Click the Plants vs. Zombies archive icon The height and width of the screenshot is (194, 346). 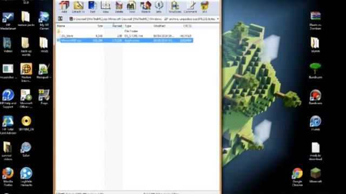315,20
